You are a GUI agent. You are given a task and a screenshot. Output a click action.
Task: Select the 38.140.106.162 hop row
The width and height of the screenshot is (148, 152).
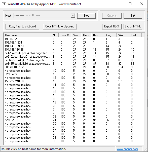coord(74,67)
